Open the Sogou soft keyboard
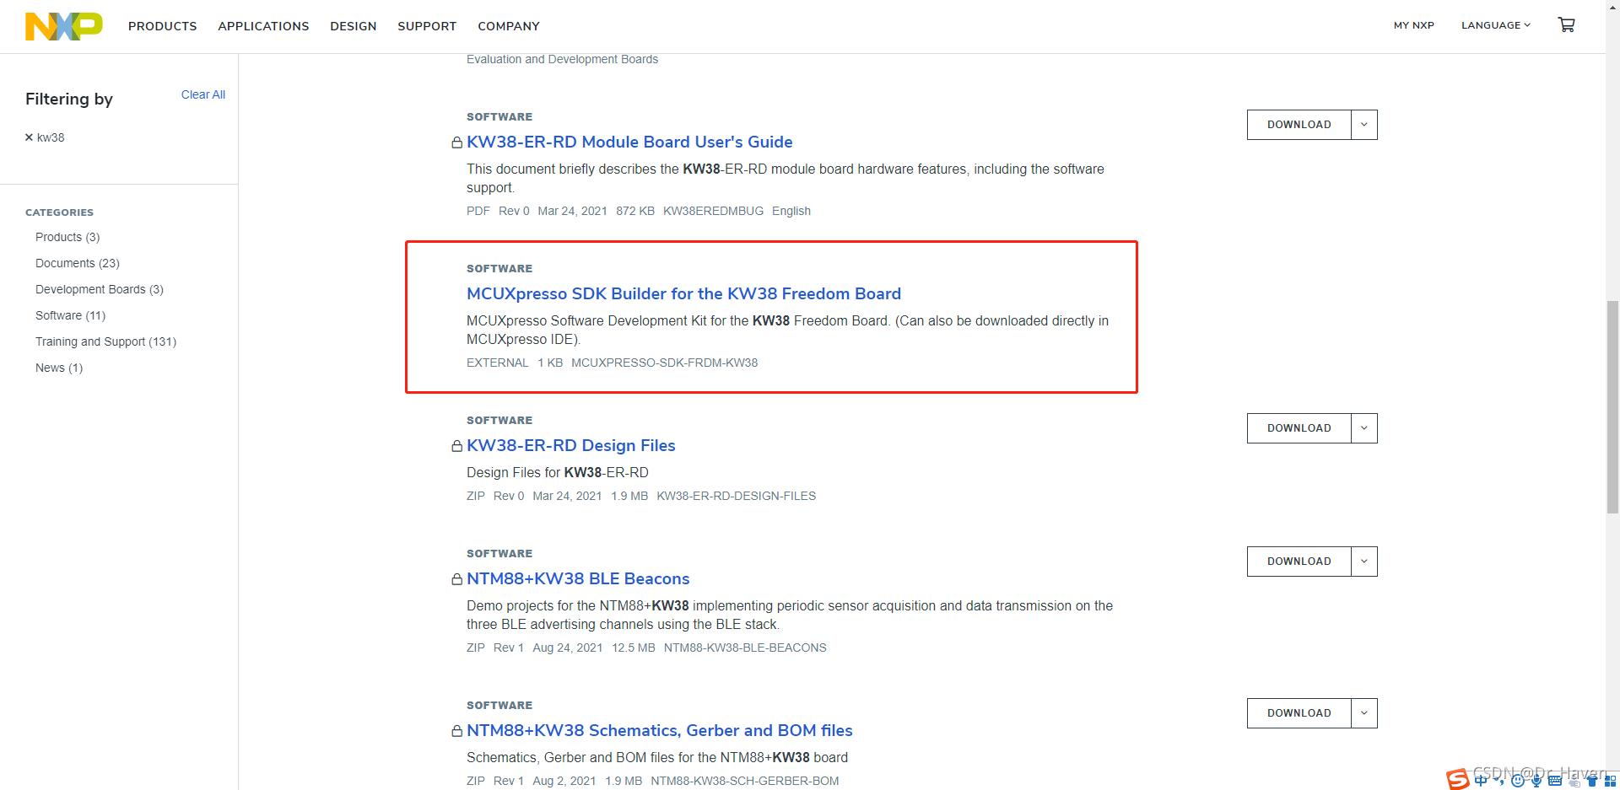The width and height of the screenshot is (1620, 790). (x=1555, y=781)
